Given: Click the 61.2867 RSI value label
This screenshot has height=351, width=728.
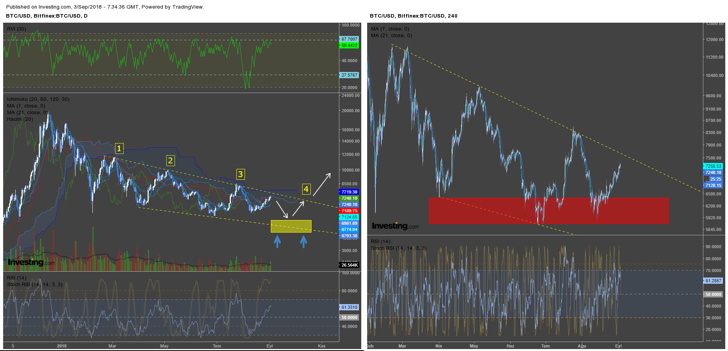Looking at the screenshot, I should [x=713, y=281].
